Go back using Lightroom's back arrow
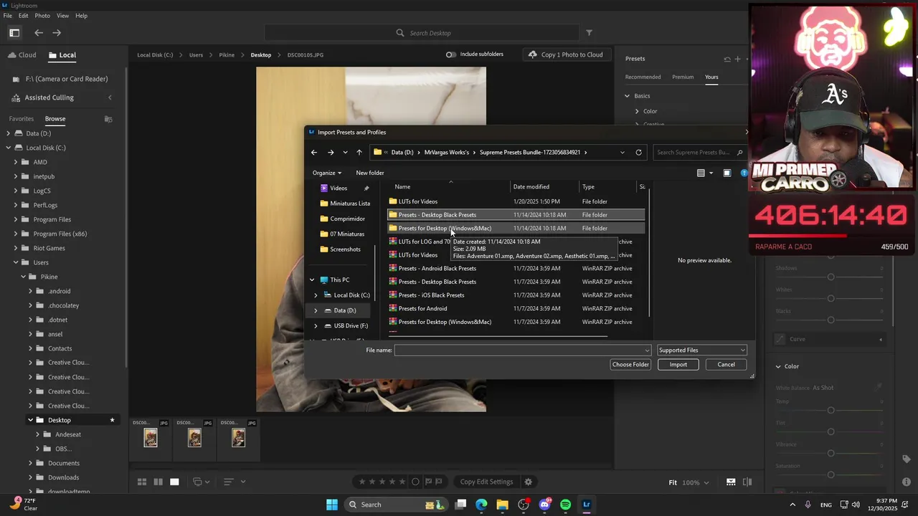Viewport: 918px width, 516px height. tap(39, 32)
